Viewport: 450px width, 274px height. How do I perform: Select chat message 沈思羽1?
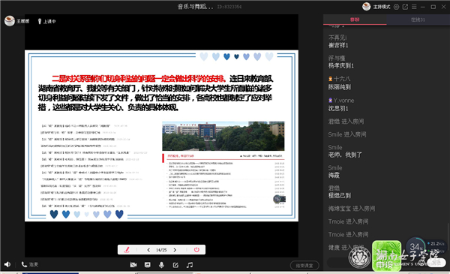338,109
